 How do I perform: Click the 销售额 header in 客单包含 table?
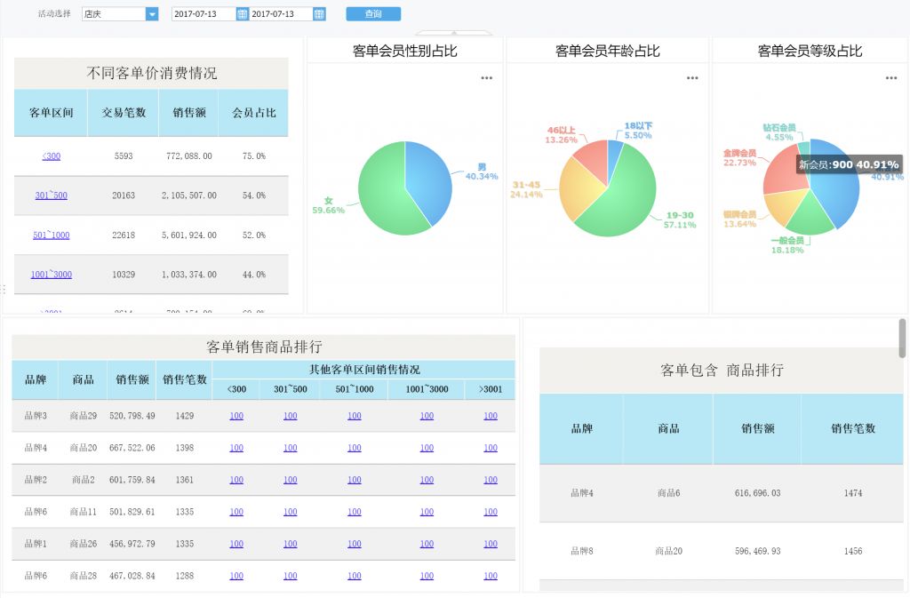(x=757, y=428)
